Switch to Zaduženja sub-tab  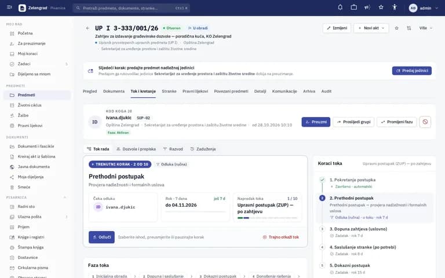(x=203, y=149)
